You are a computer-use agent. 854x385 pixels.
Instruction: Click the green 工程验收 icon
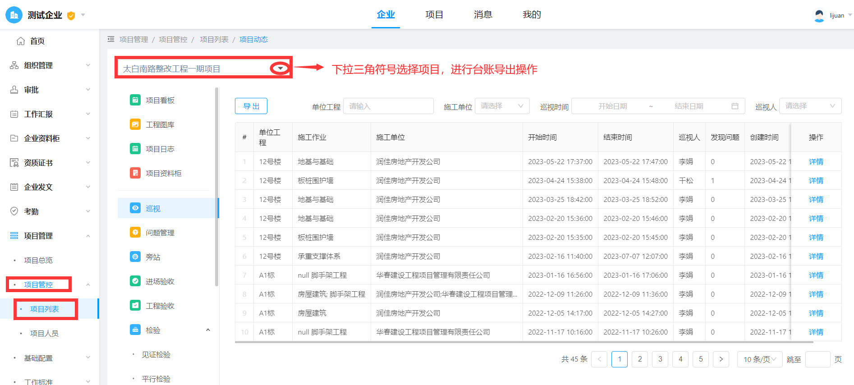[135, 305]
